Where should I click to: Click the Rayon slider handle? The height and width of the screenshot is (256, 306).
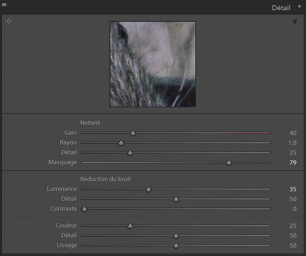tap(121, 143)
